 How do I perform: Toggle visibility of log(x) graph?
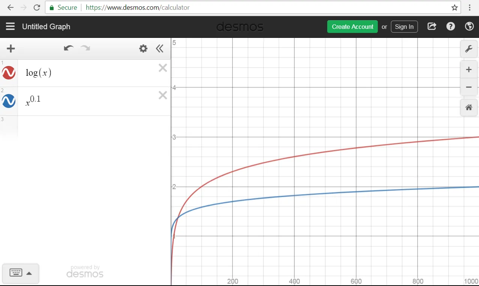pos(9,73)
